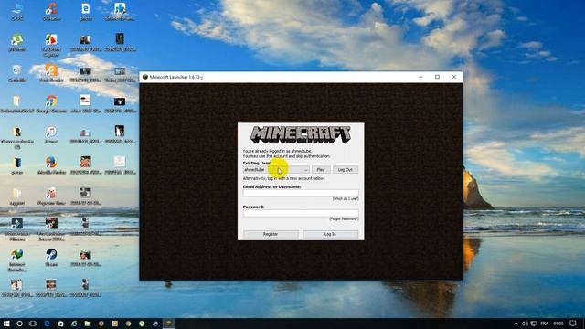Open the volume control in system tray
The width and height of the screenshot is (585, 329).
click(x=525, y=324)
